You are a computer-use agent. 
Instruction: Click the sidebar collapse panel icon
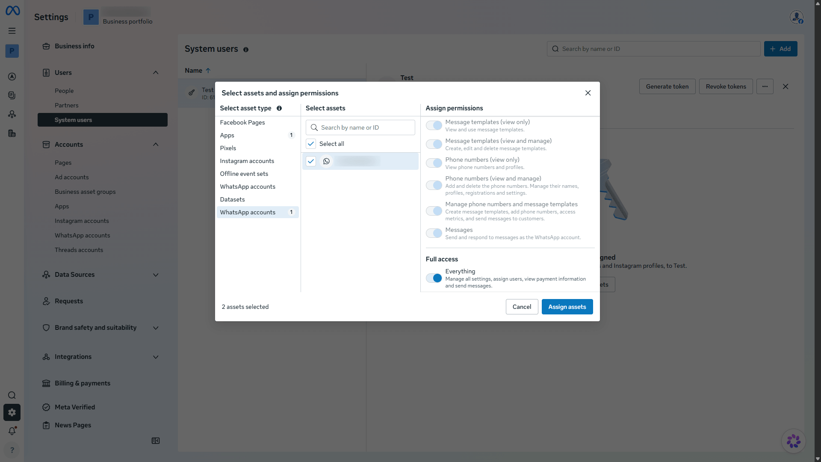tap(156, 441)
